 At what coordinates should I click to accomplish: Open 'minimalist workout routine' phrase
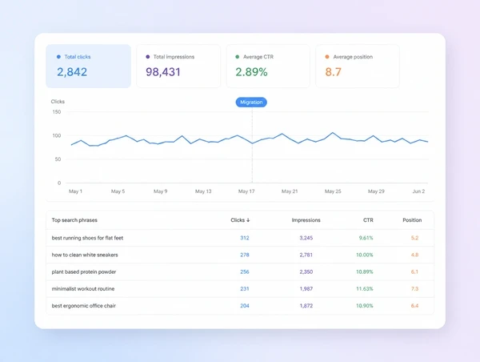point(83,289)
